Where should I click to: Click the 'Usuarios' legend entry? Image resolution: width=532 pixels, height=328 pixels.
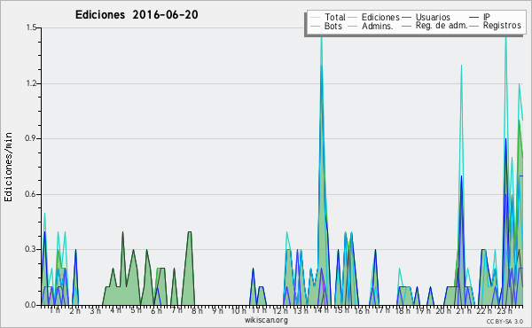pyautogui.click(x=433, y=17)
